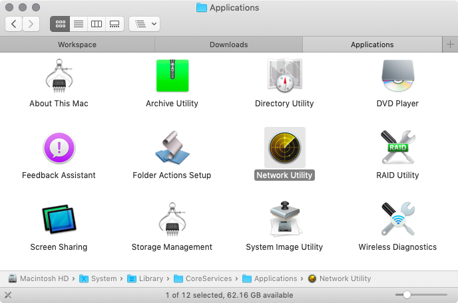Select the System Image Utility icon

tap(284, 219)
